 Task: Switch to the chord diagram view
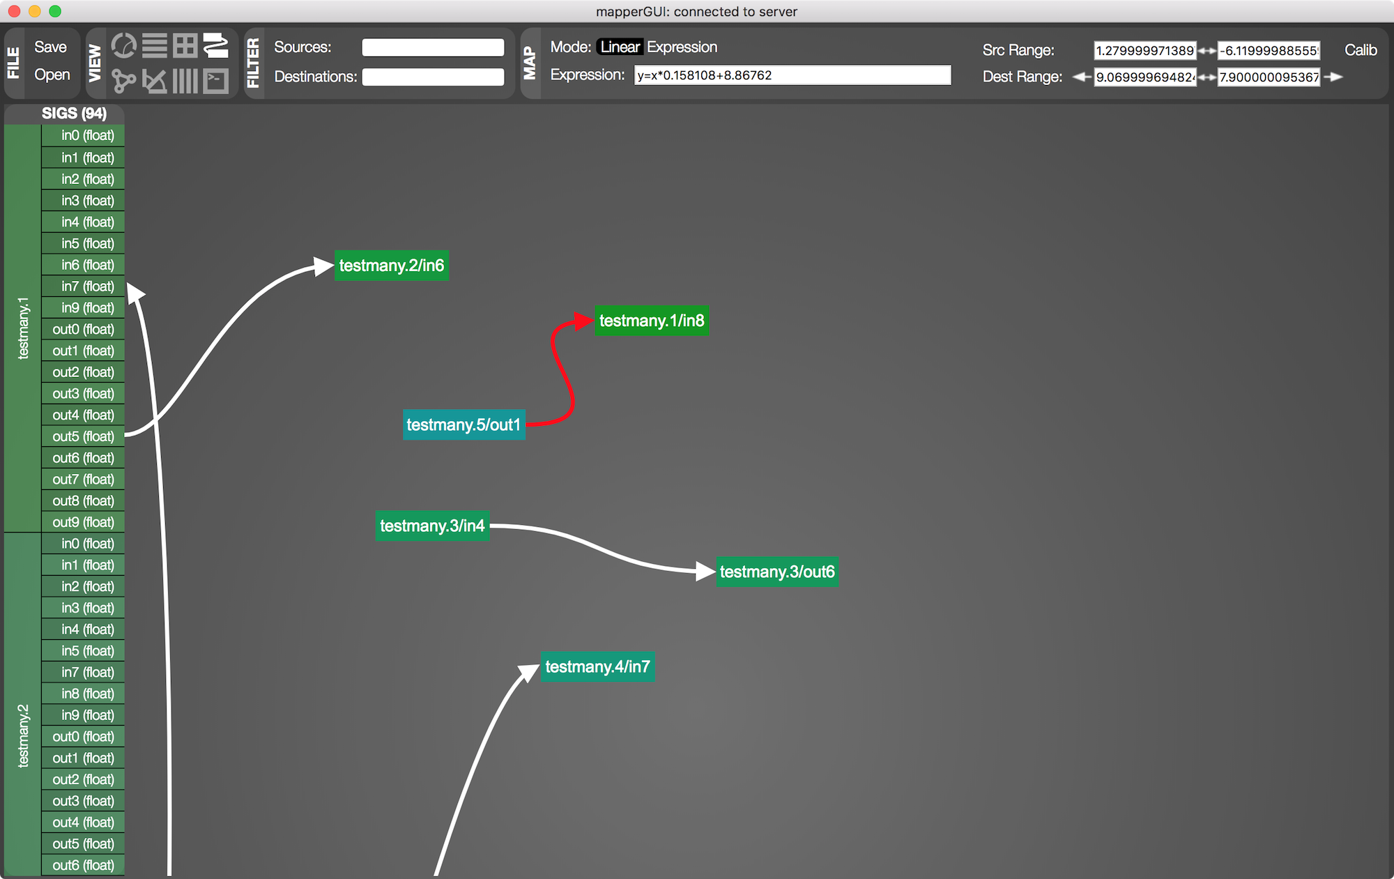124,47
